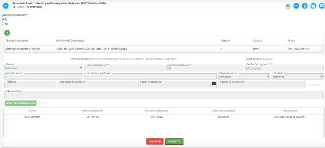
Task: Click REGISTRAR CONSIGNACIÓN button
Action: point(21,103)
